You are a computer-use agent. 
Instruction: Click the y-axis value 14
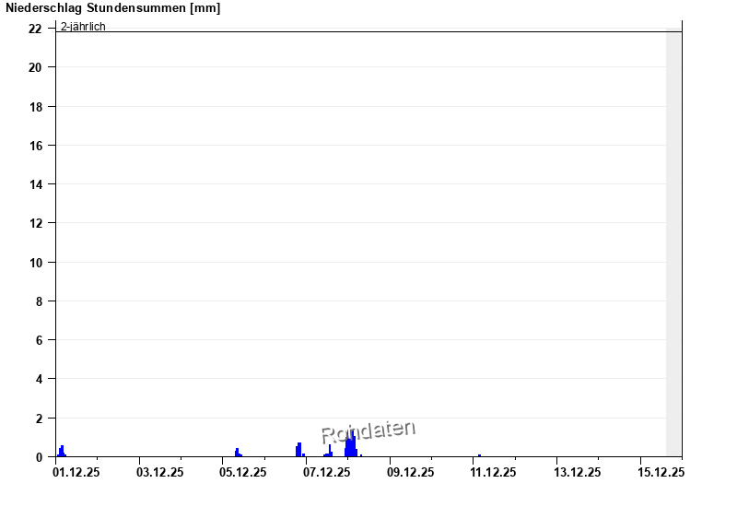click(x=35, y=184)
